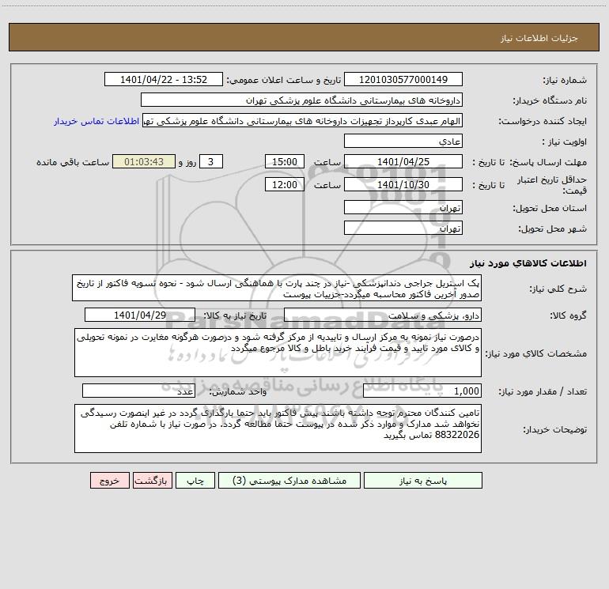Click the توضیحات خریدار label
The height and width of the screenshot is (589, 609).
[555, 429]
